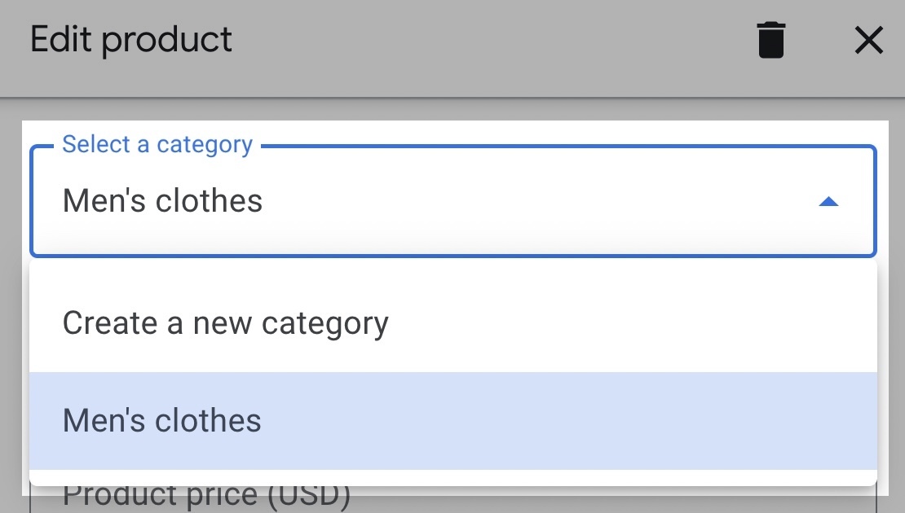
Task: Click the Product price (USD) field
Action: [x=205, y=494]
